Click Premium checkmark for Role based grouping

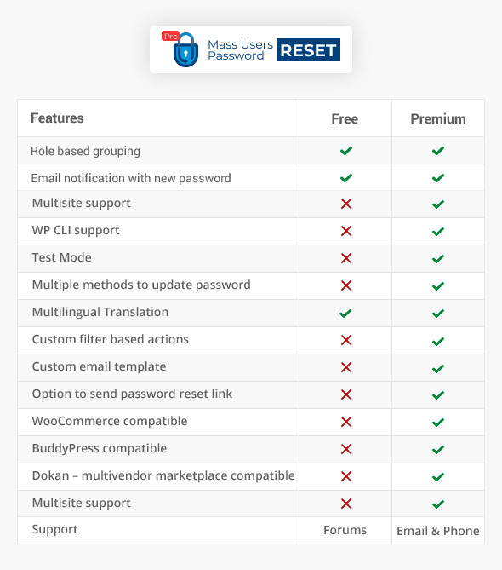(x=438, y=151)
